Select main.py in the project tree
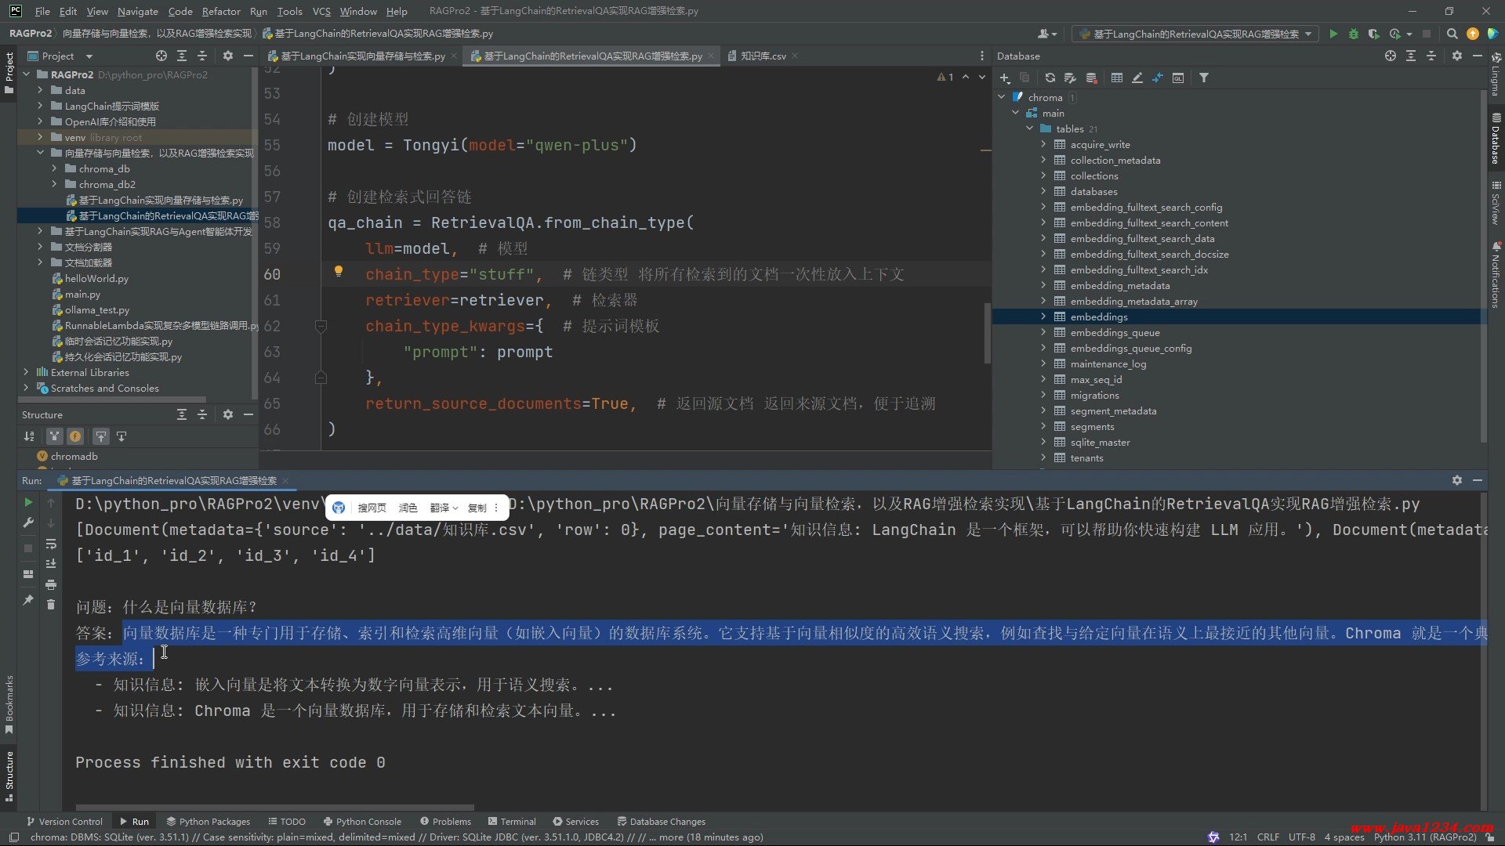Screen dimensions: 1505x846 (82, 294)
